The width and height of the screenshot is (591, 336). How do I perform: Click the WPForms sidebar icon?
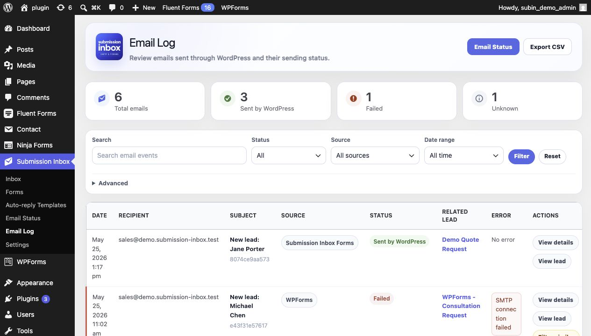point(8,262)
